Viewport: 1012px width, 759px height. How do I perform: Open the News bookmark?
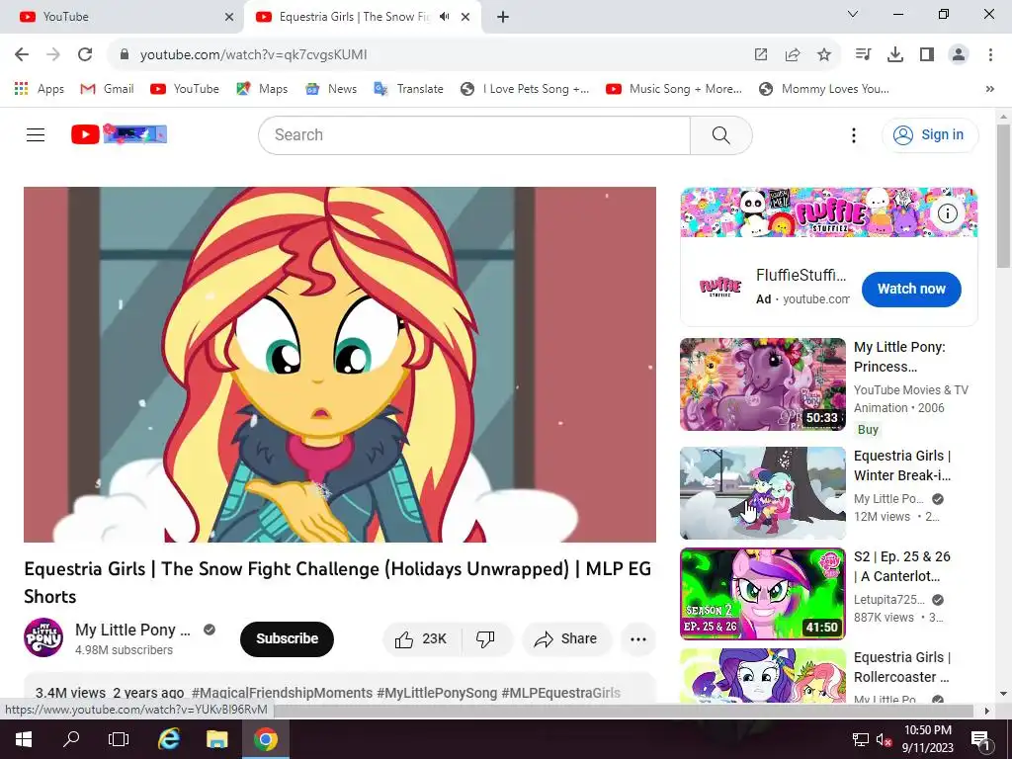click(331, 89)
